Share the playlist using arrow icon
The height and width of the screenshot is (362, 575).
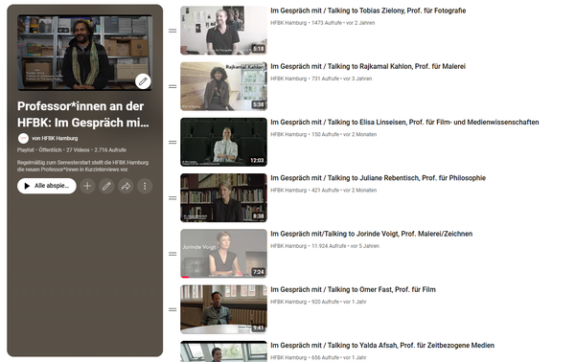point(126,186)
